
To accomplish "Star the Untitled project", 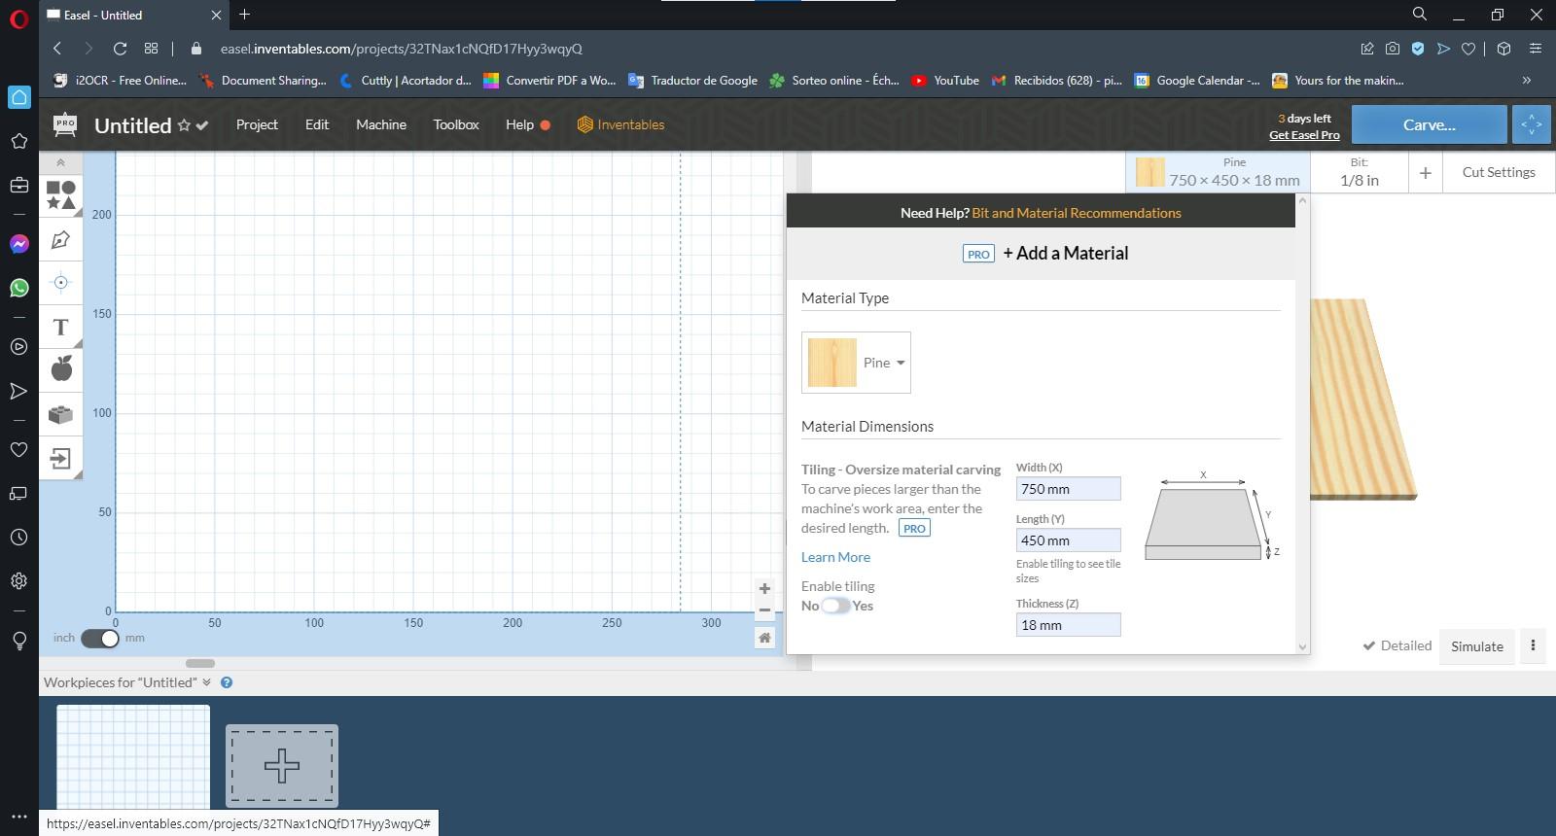I will coord(183,125).
